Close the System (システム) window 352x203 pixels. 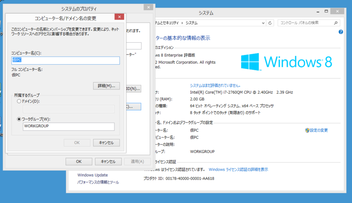point(337,11)
